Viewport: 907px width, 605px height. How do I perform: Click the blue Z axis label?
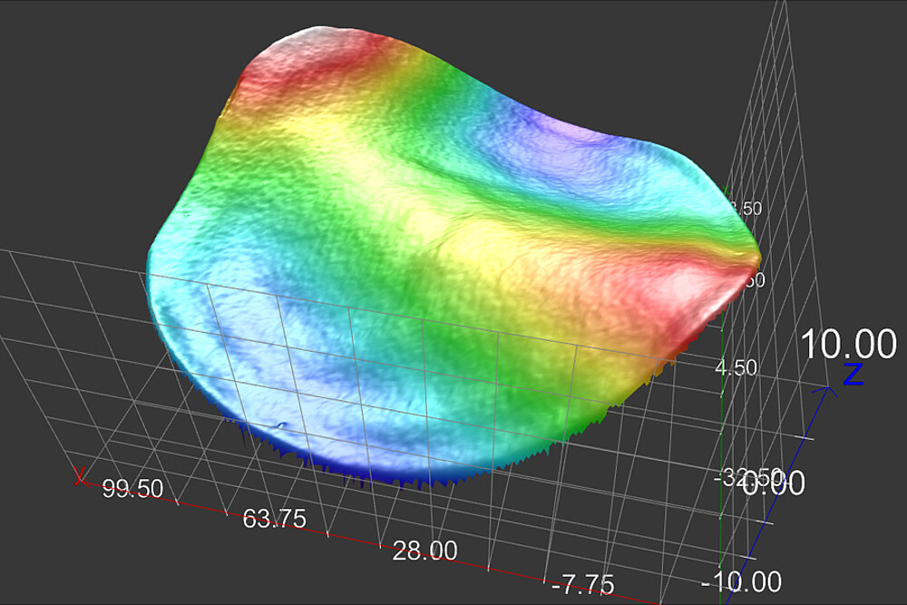[x=853, y=373]
